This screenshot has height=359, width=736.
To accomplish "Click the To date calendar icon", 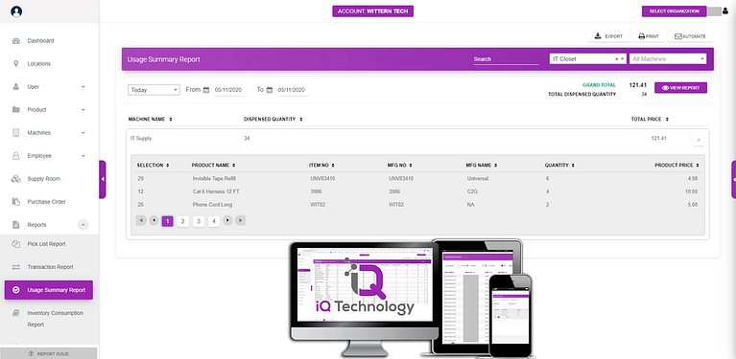I will click(x=270, y=90).
